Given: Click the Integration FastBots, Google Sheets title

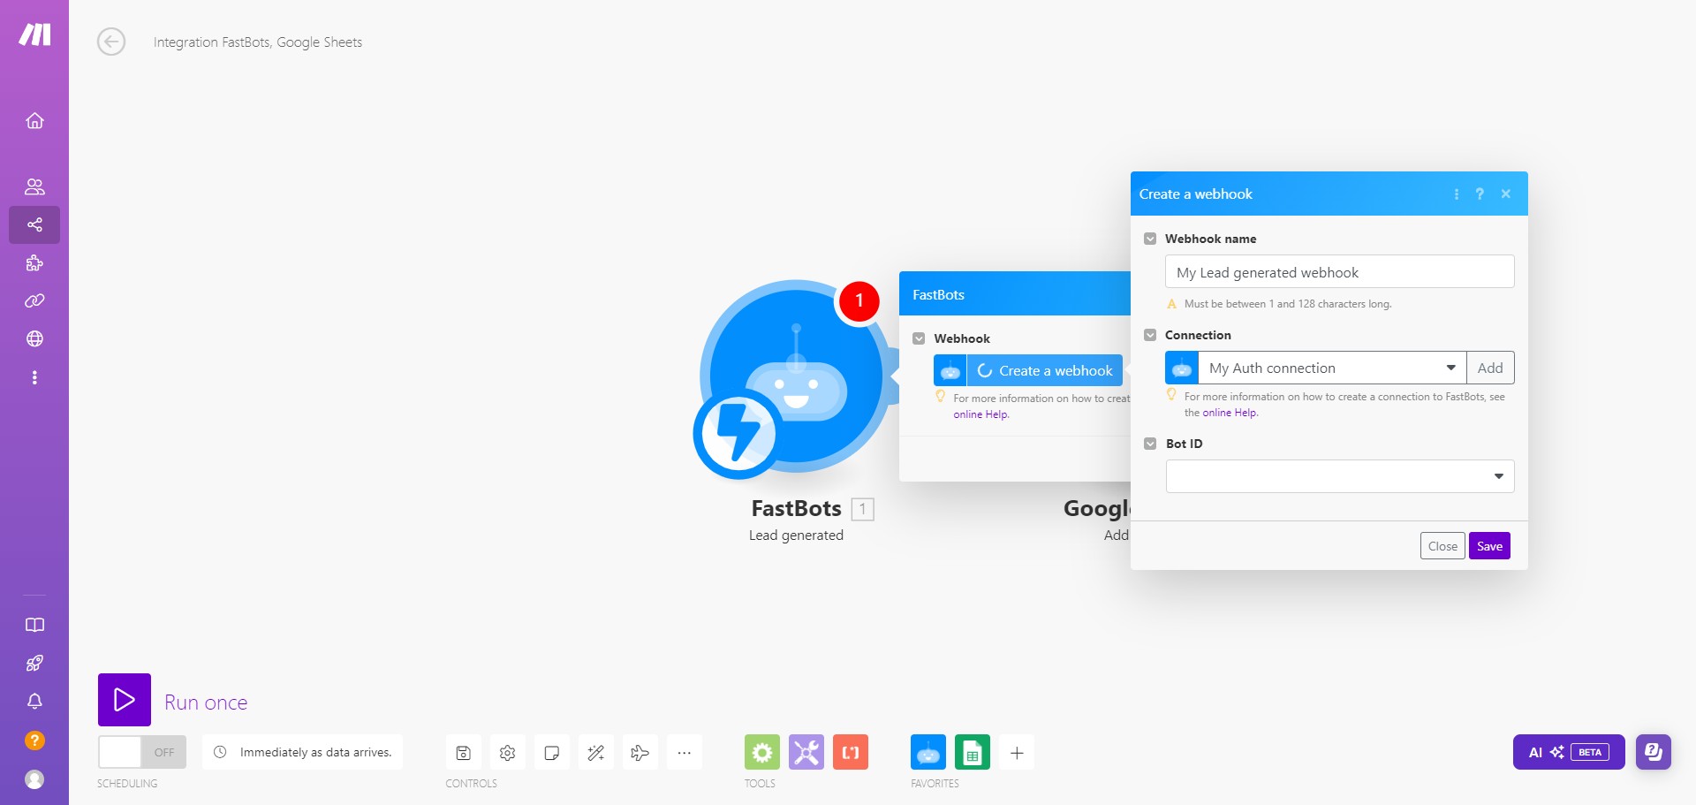Looking at the screenshot, I should tap(258, 42).
